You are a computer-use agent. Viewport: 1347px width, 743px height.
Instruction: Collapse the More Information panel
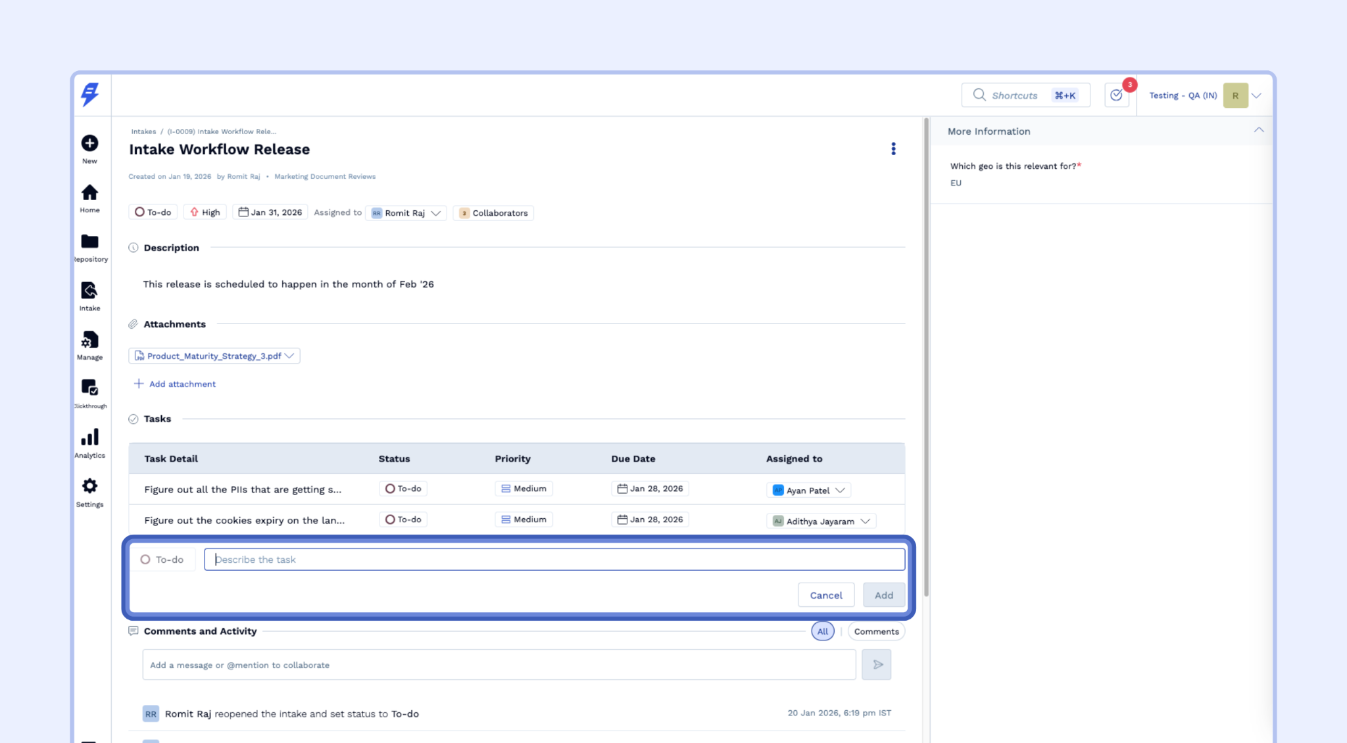click(x=1258, y=130)
